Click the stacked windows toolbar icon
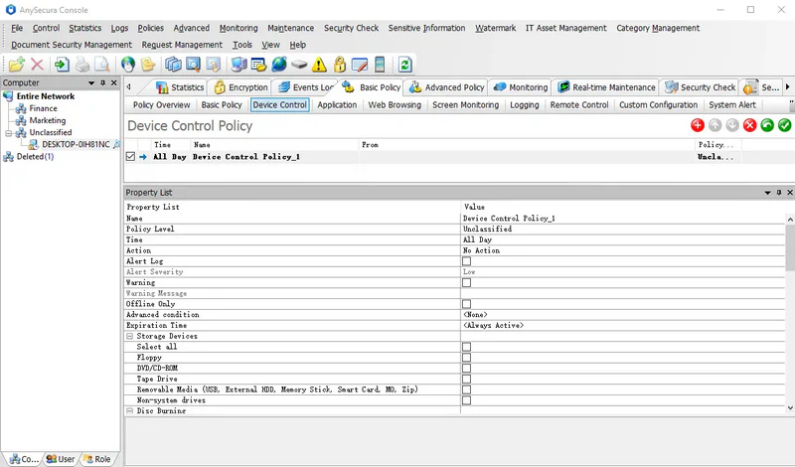This screenshot has width=795, height=467. pos(173,65)
